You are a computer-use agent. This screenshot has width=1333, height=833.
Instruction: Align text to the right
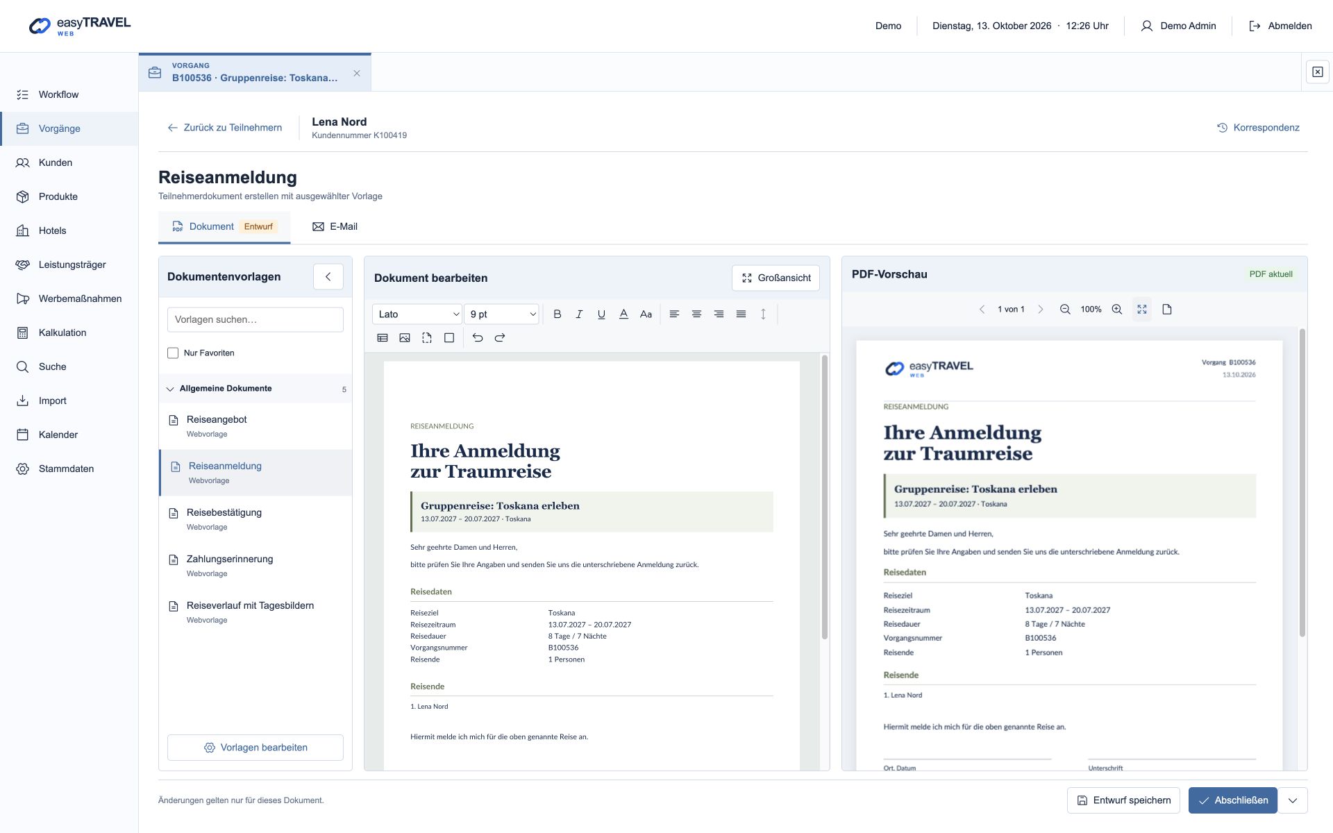719,314
